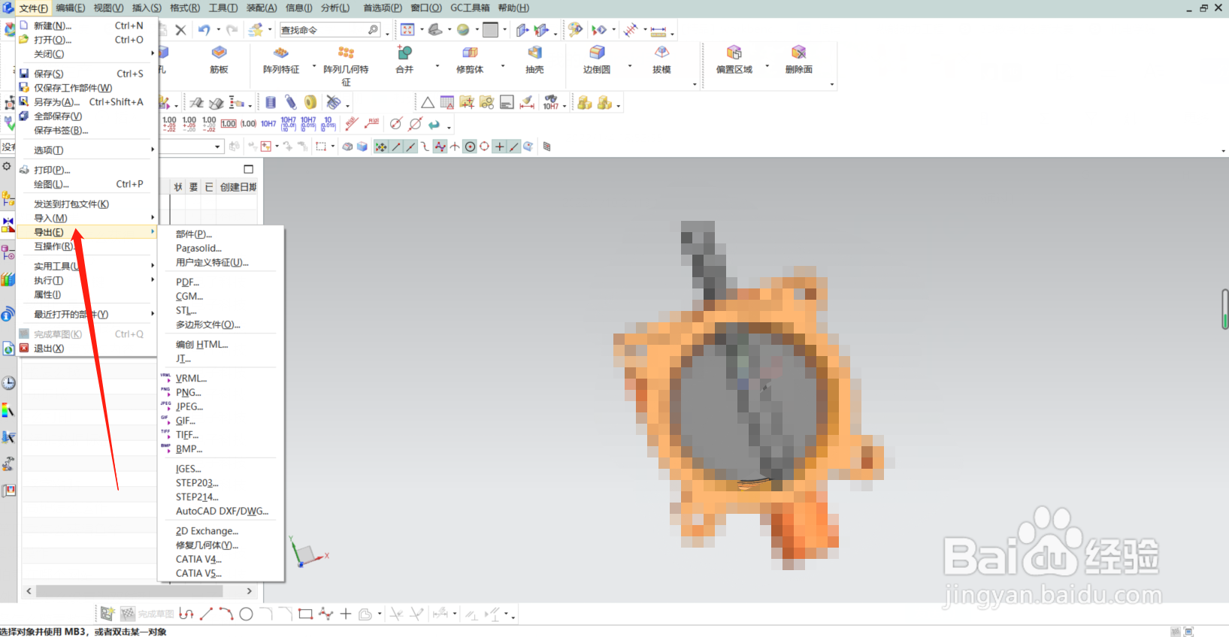Image resolution: width=1229 pixels, height=637 pixels.
Task: Toggle the enable snap point option
Action: click(x=381, y=146)
